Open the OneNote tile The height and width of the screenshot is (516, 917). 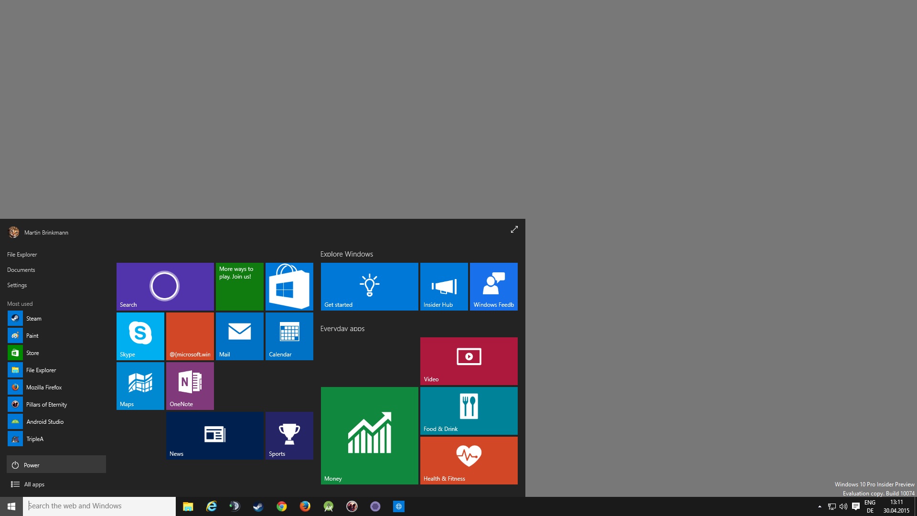click(x=190, y=386)
